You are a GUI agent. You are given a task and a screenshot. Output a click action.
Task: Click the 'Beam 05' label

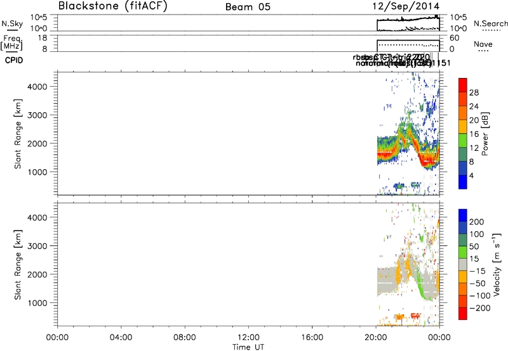click(x=248, y=7)
